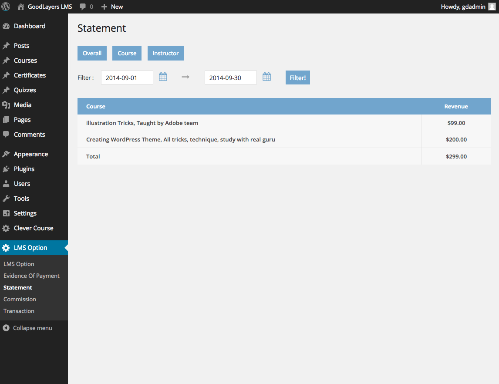Open the Statement submenu item

[x=18, y=288]
